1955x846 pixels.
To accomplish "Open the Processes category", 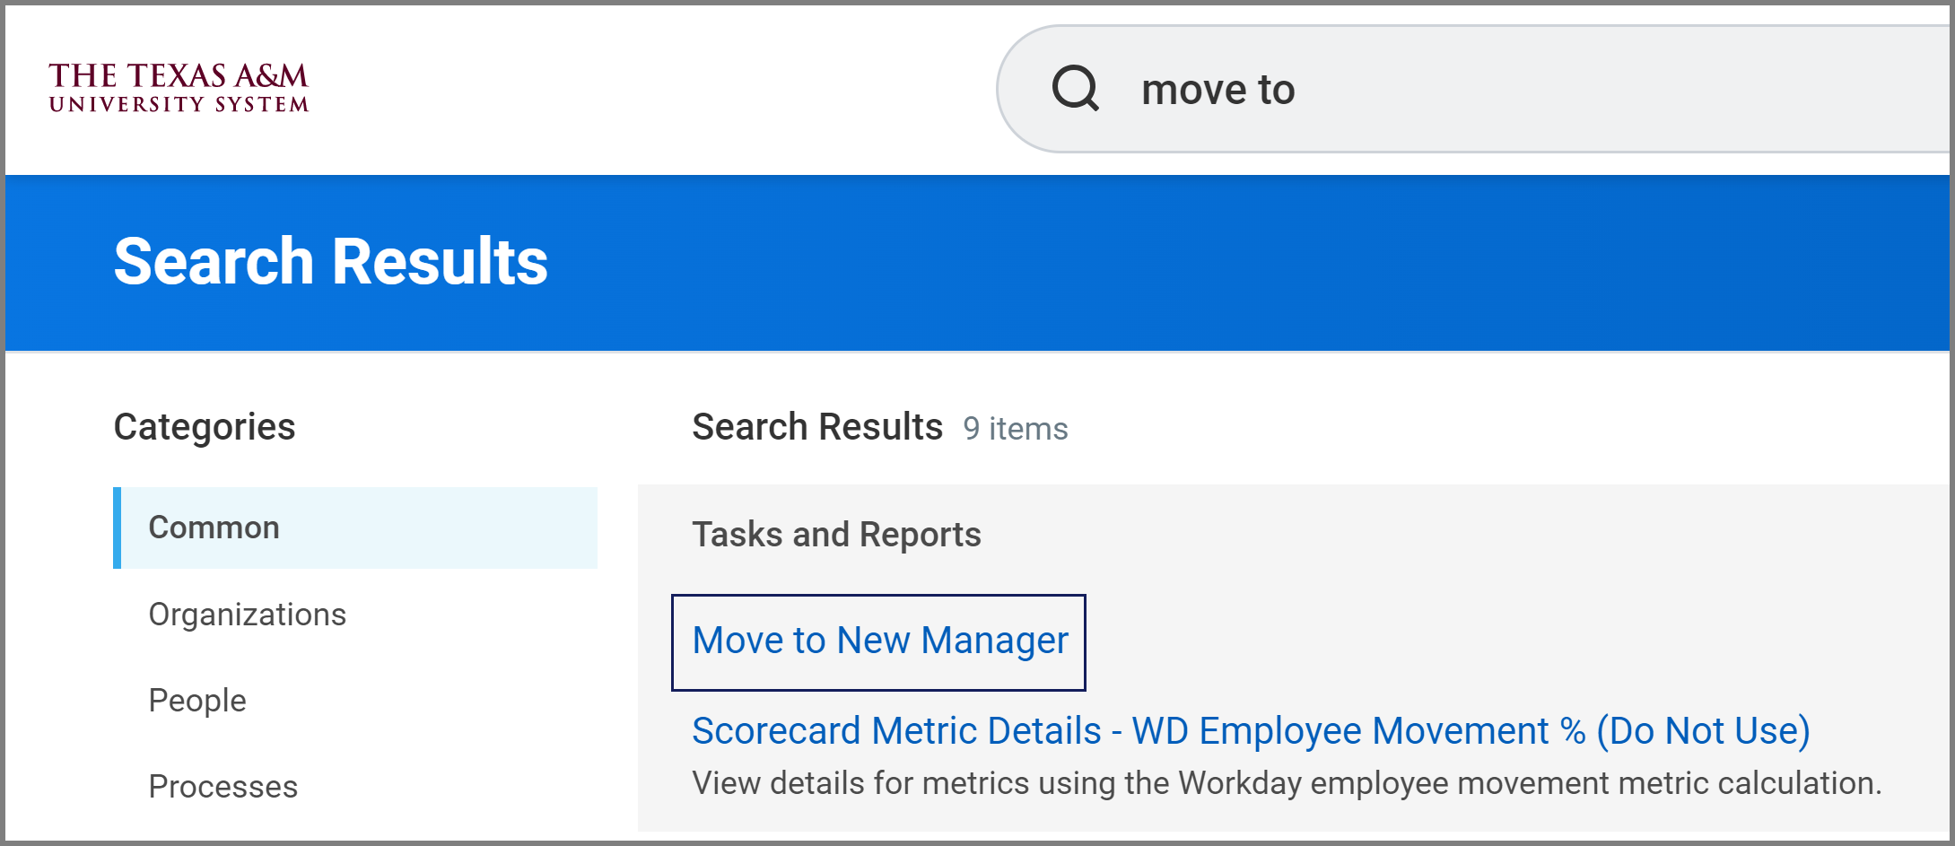I will tap(223, 787).
